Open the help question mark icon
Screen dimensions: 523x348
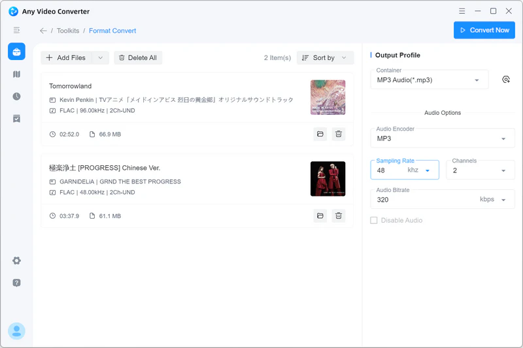coord(16,283)
